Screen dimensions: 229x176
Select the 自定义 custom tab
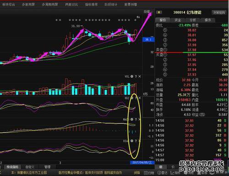coord(30,167)
